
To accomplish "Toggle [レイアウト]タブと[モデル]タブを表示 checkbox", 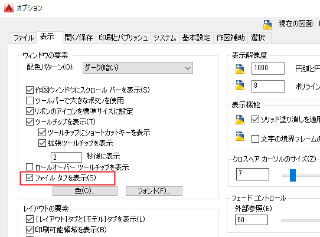I will [x=30, y=219].
